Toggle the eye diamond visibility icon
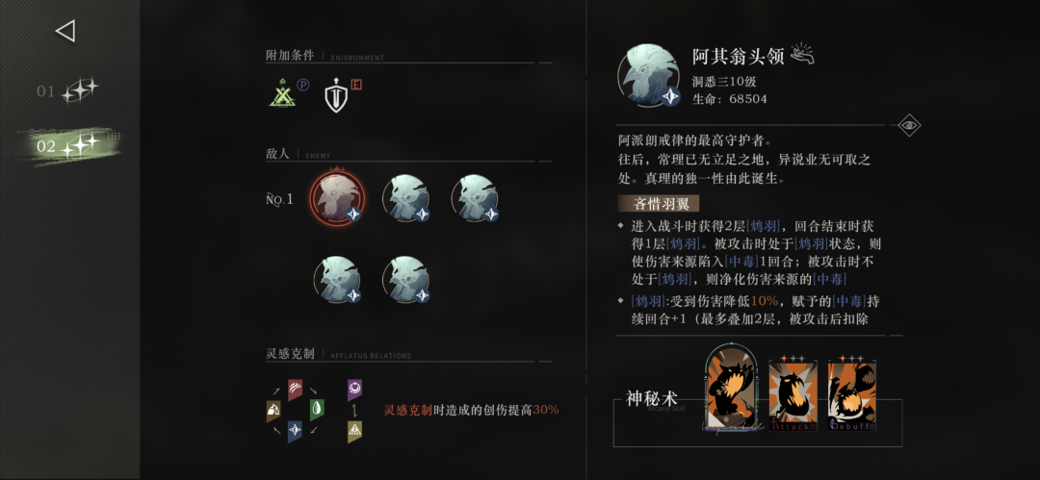Screen dimensions: 1040x480 909,125
